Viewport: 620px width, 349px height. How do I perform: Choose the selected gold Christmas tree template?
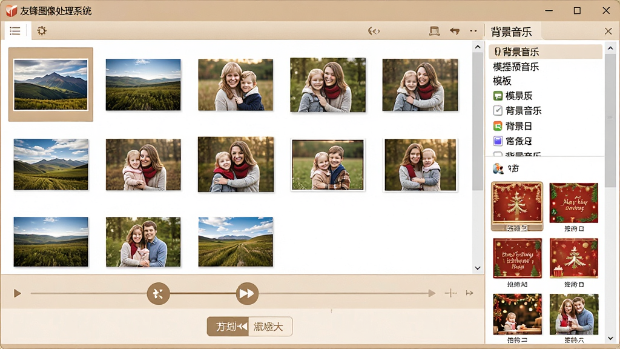(517, 206)
